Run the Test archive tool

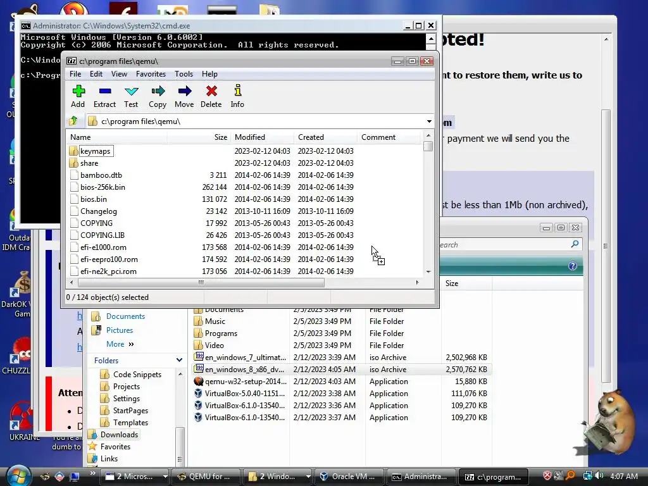131,96
